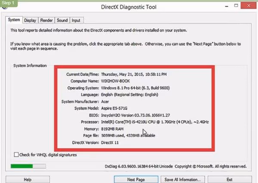Screen dimensions: 258x183
Task: Minimize the DirectX Diagnostic Tool window
Action: [227, 6]
